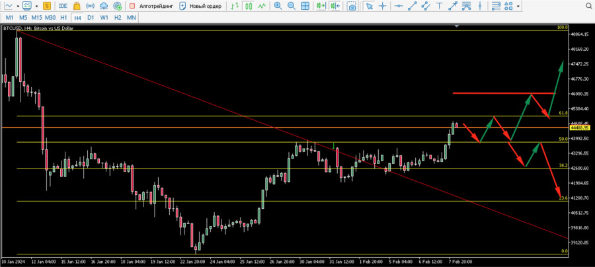Switch to M15 timeframe
This screenshot has width=595, height=267.
37,17
